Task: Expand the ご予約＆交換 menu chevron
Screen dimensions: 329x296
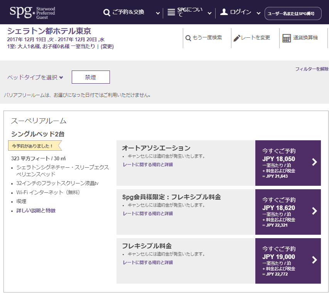Action: coord(158,13)
